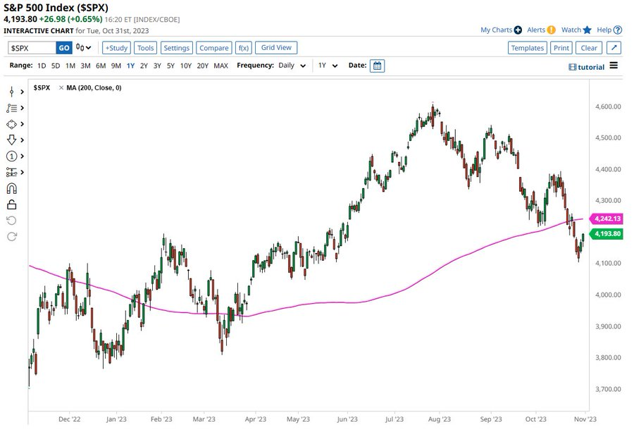Switch range to MAX
Viewport: 634px width, 437px height.
(220, 66)
